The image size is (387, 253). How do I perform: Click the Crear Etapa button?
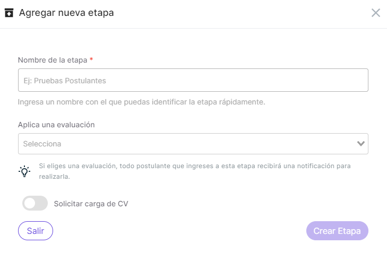[337, 231]
